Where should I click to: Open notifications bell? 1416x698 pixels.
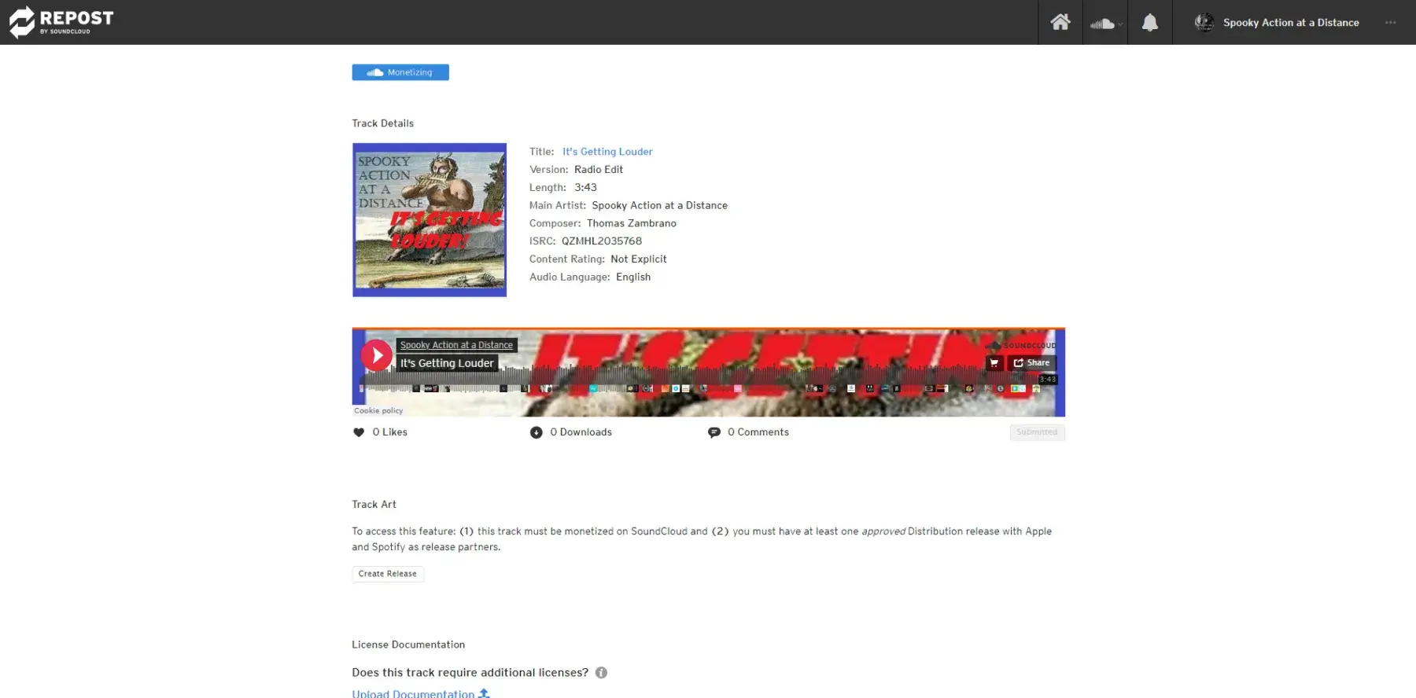1149,23
